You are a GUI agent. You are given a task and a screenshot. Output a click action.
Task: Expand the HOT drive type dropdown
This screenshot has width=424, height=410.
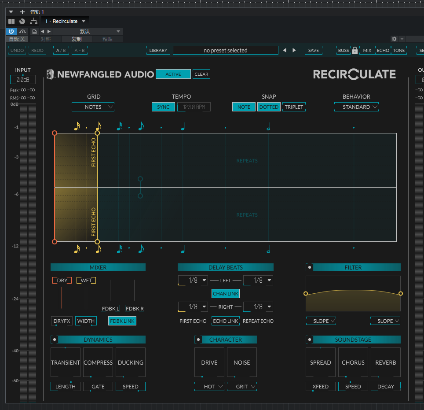point(209,387)
